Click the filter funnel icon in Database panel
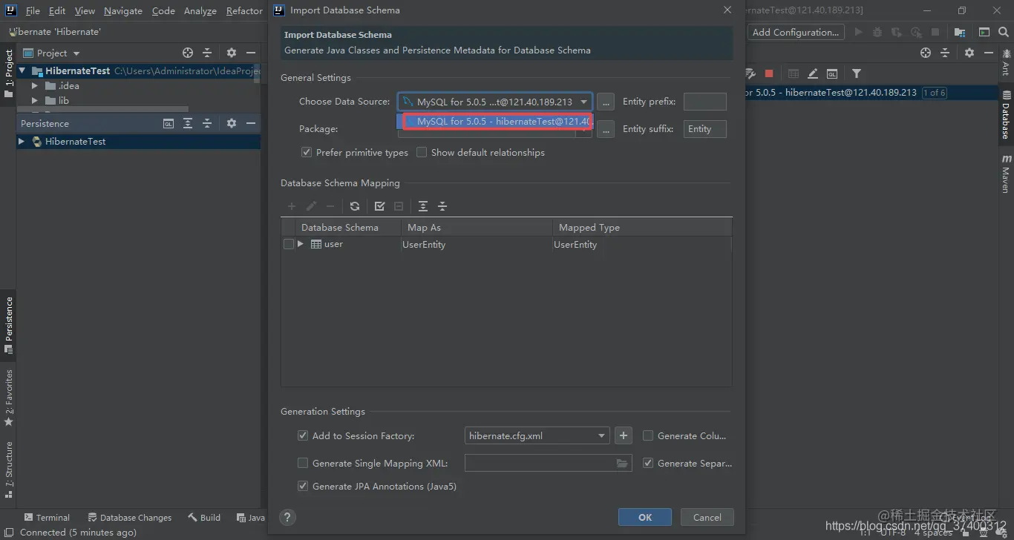1014x540 pixels. (857, 73)
